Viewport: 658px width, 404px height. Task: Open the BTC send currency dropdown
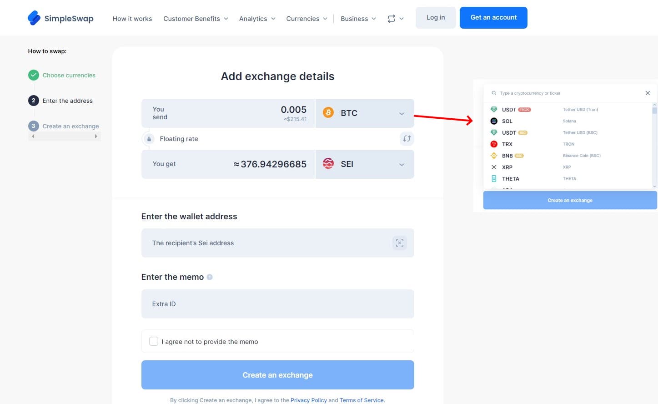pyautogui.click(x=365, y=113)
